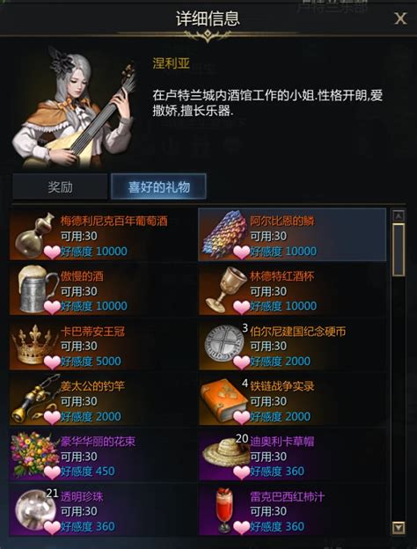The height and width of the screenshot is (549, 417).
Task: Select the 迪奥利卡草帽 straw hat icon
Action: [x=225, y=452]
